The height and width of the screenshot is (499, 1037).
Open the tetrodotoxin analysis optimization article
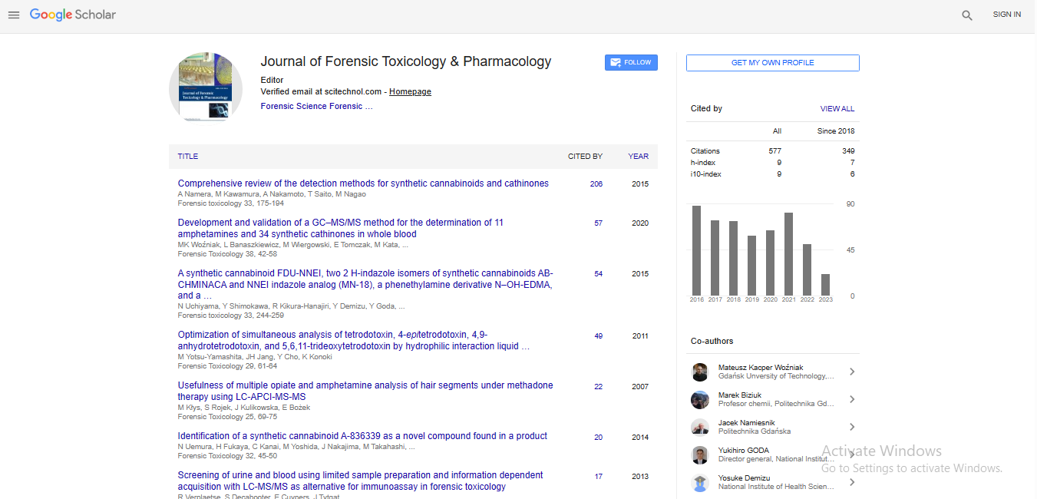[x=354, y=340]
